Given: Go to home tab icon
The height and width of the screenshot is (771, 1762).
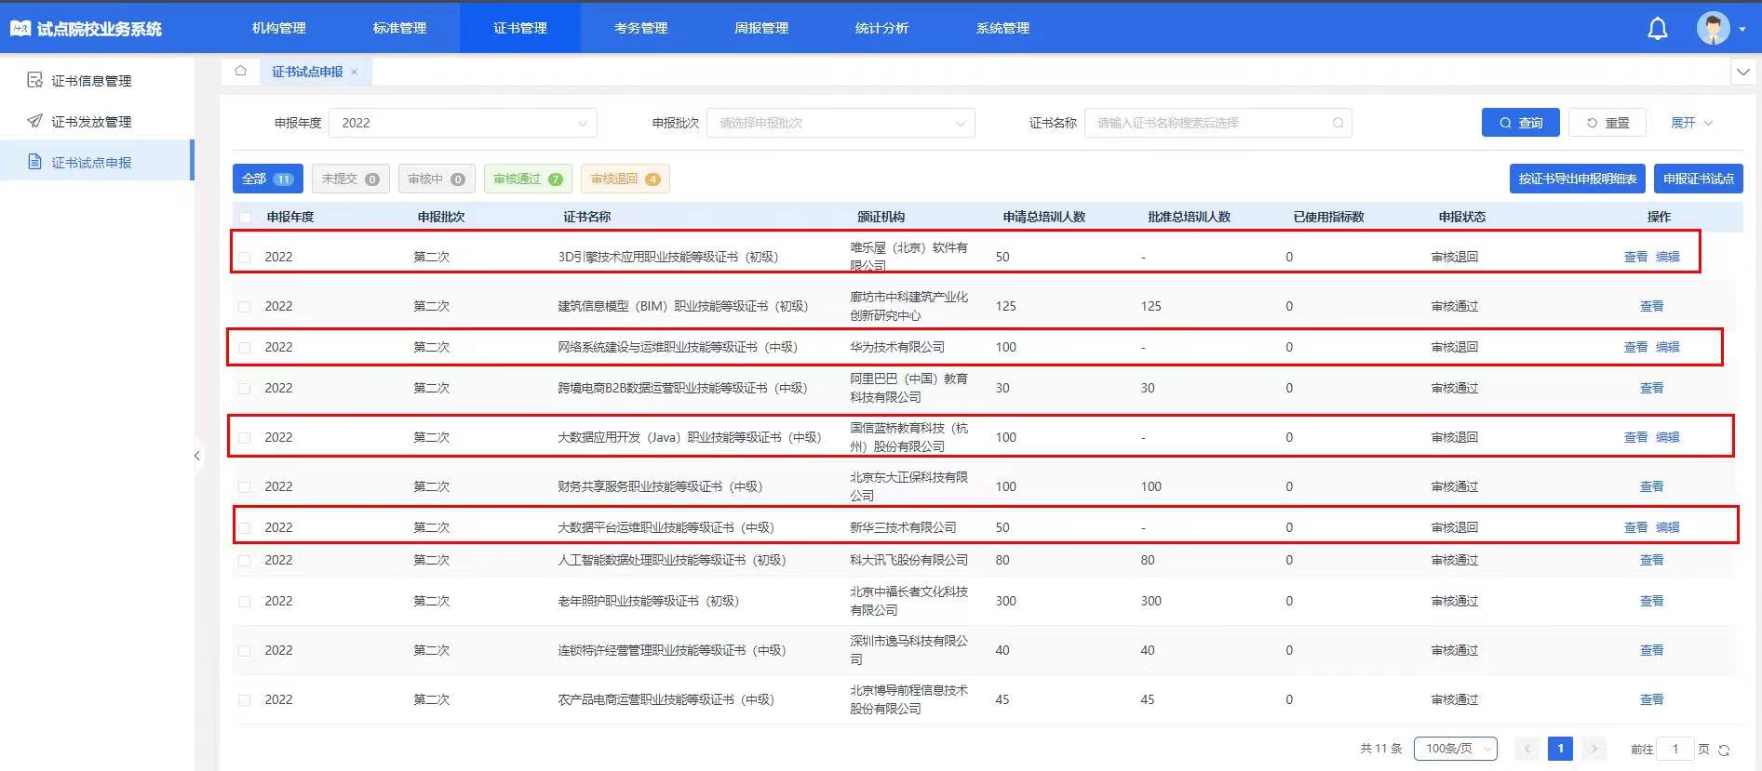Looking at the screenshot, I should coord(241,71).
